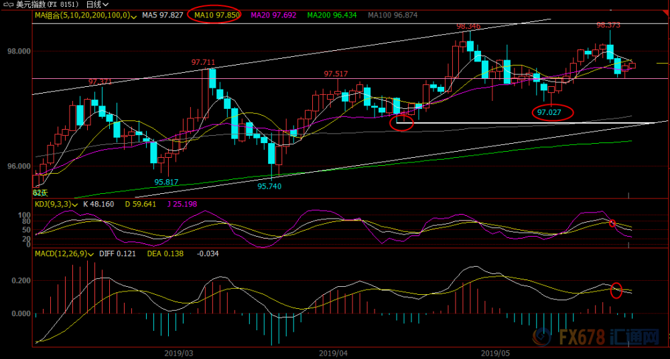The image size is (670, 359).
Task: Click the 95.817 low price label
Action: (x=166, y=183)
